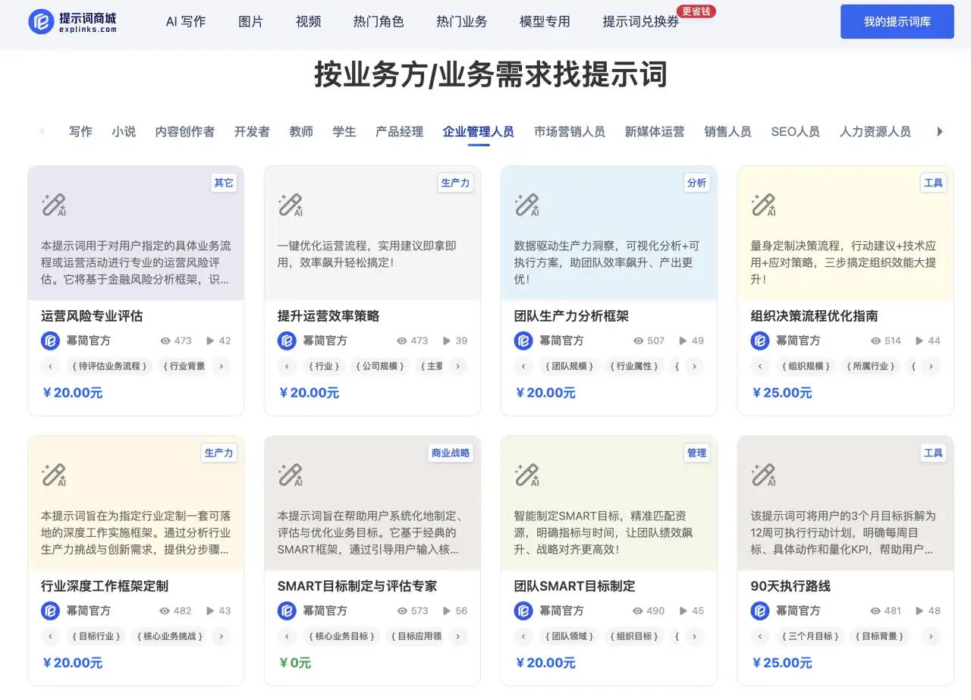Screen dimensions: 971x700
Task: Click 商业战略 tag on SMART card
Action: pyautogui.click(x=451, y=453)
